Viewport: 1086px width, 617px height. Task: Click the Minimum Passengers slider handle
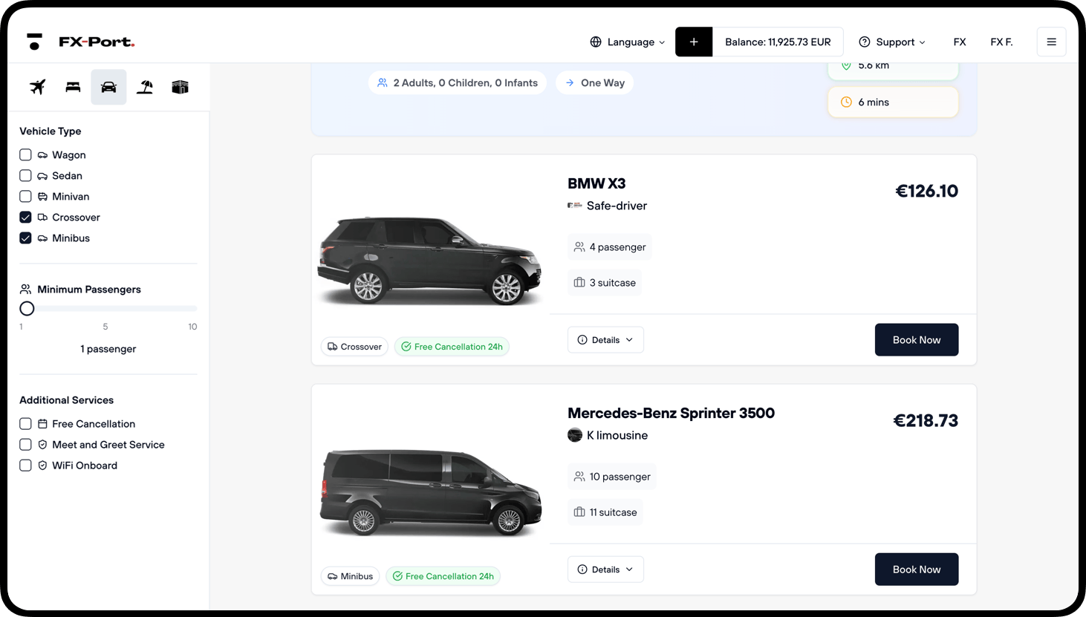click(x=27, y=308)
